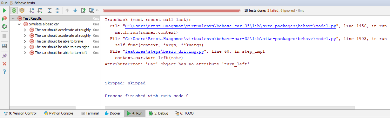Open the Docker tool tab
The width and height of the screenshot is (390, 118).
coord(112,113)
